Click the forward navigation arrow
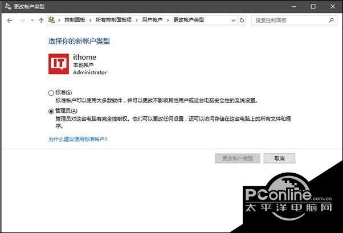Viewport: 343px width, 233px height. [x=22, y=21]
